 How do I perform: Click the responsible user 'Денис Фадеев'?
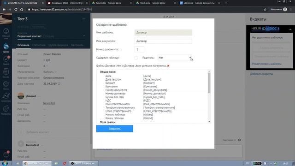[x=52, y=54]
